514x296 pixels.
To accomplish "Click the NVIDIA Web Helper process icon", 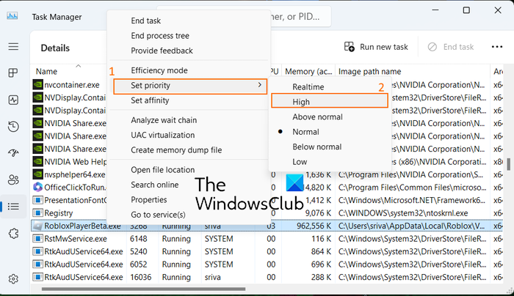I will (37, 162).
